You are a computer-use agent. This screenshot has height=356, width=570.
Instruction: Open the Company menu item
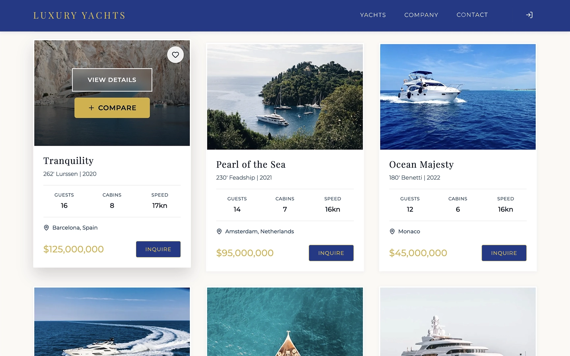pyautogui.click(x=421, y=15)
